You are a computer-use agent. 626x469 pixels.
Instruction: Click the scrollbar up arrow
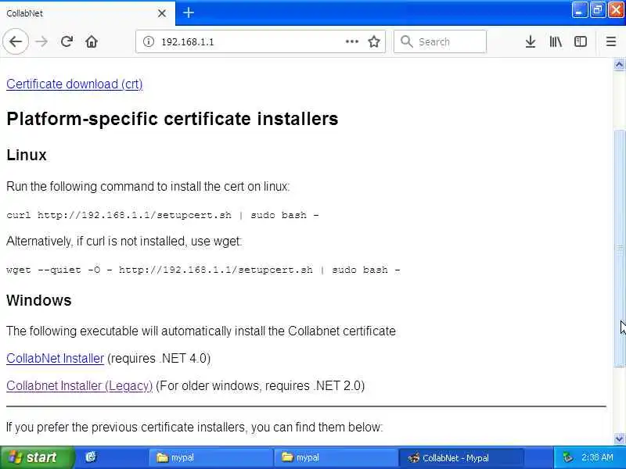click(619, 64)
